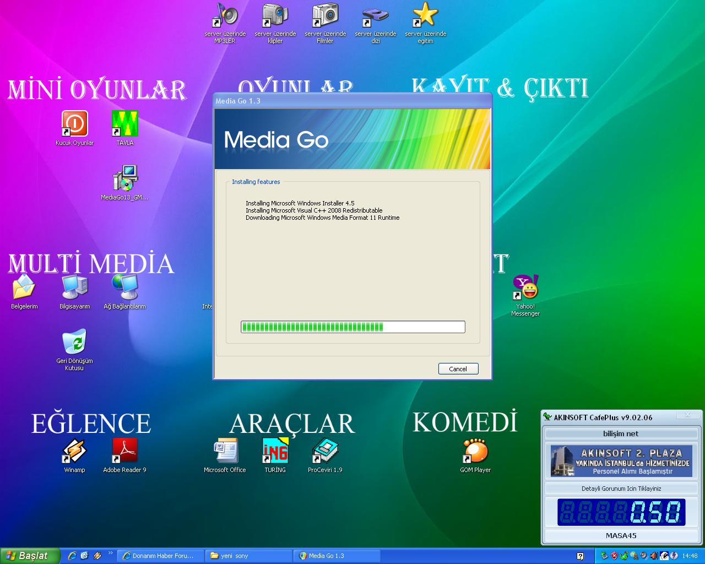This screenshot has width=705, height=564.
Task: Click lightning bolt tray icon
Action: (x=674, y=556)
